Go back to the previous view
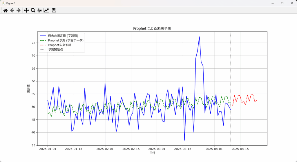This screenshot has height=162, width=297. (12, 10)
